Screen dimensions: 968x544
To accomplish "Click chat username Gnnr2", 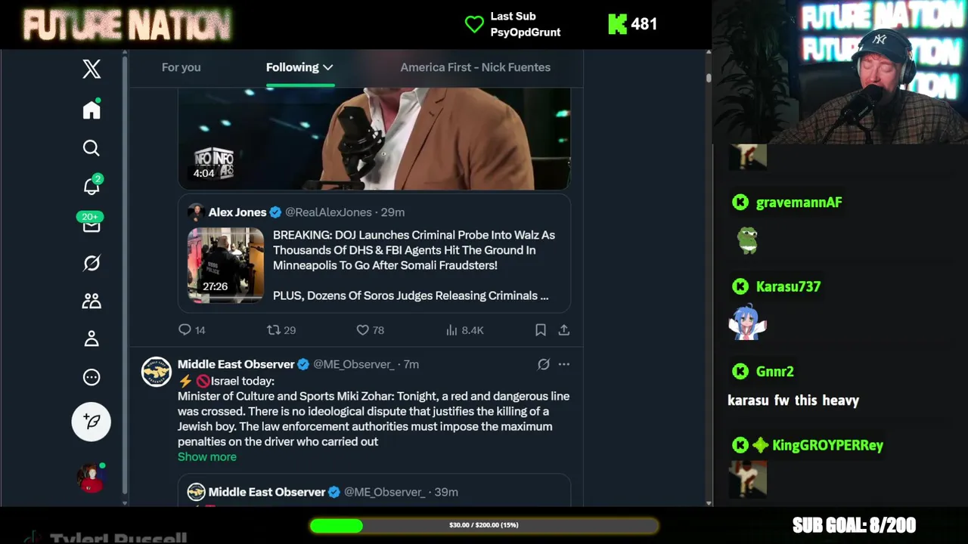I will tap(774, 371).
